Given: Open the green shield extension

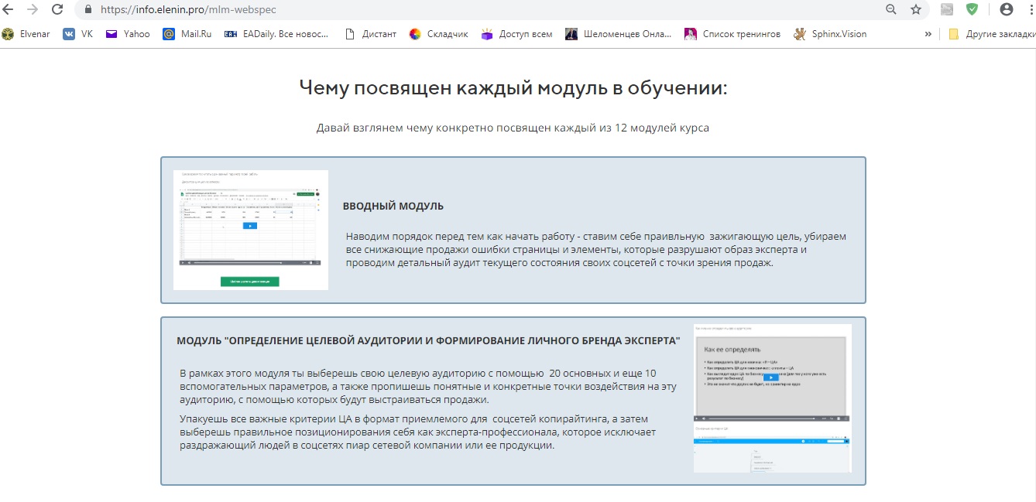Looking at the screenshot, I should [972, 9].
